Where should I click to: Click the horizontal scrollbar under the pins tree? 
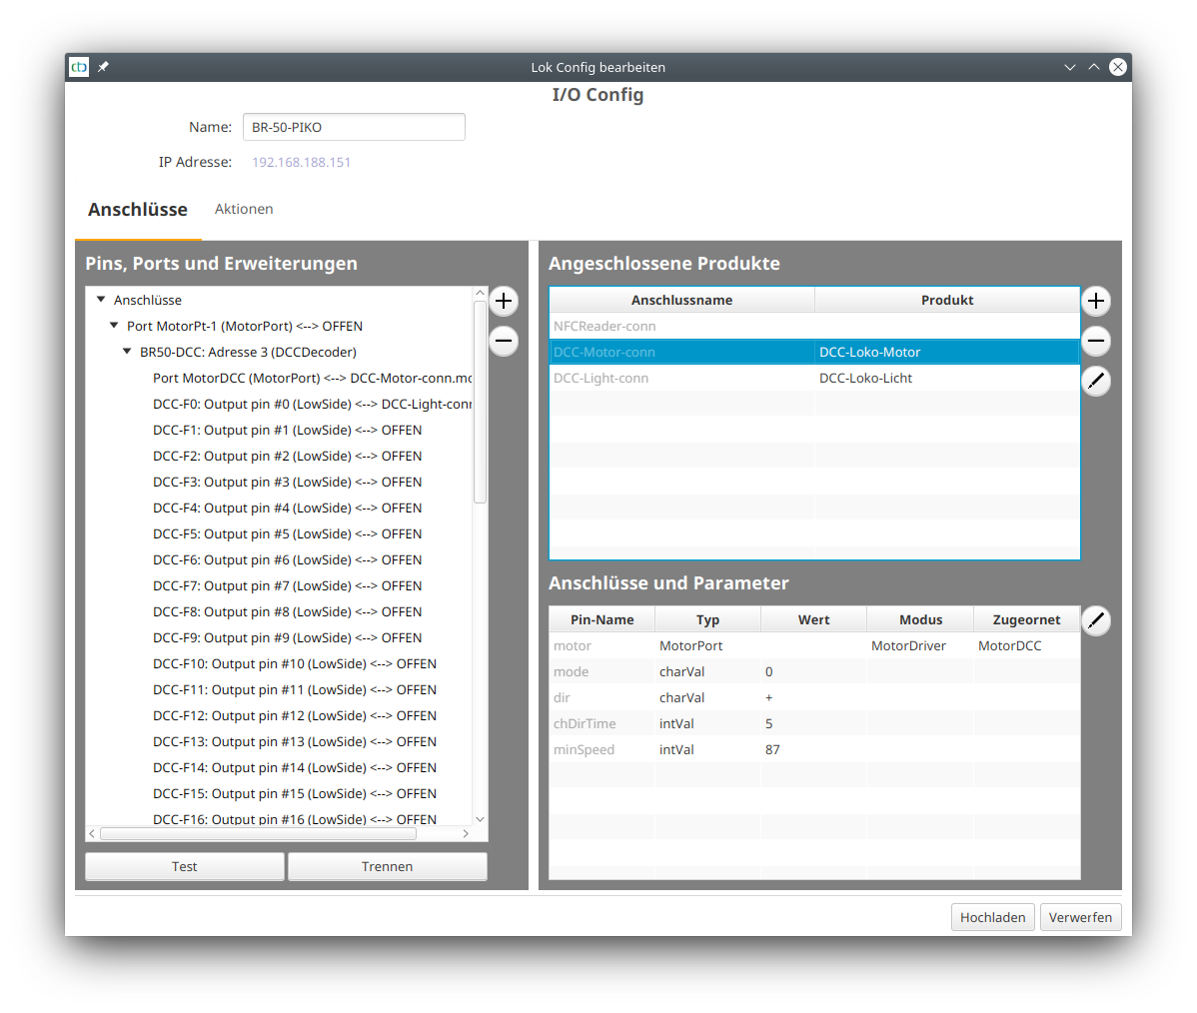(x=258, y=833)
